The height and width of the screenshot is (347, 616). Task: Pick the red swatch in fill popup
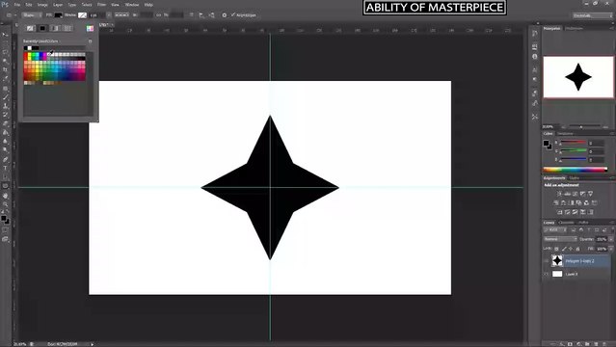(25, 55)
